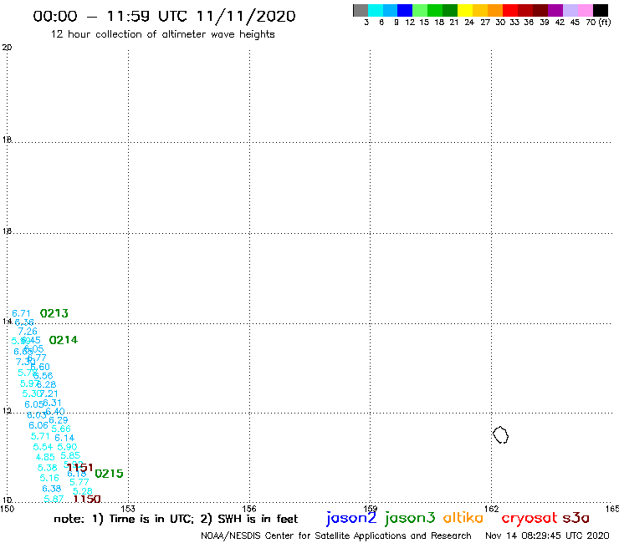619x543 pixels.
Task: Click the altika legend label
Action: [x=463, y=518]
